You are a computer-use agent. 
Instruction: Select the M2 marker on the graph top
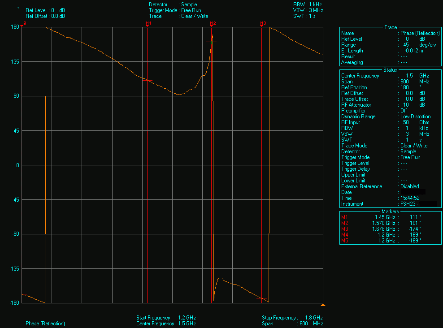point(213,23)
